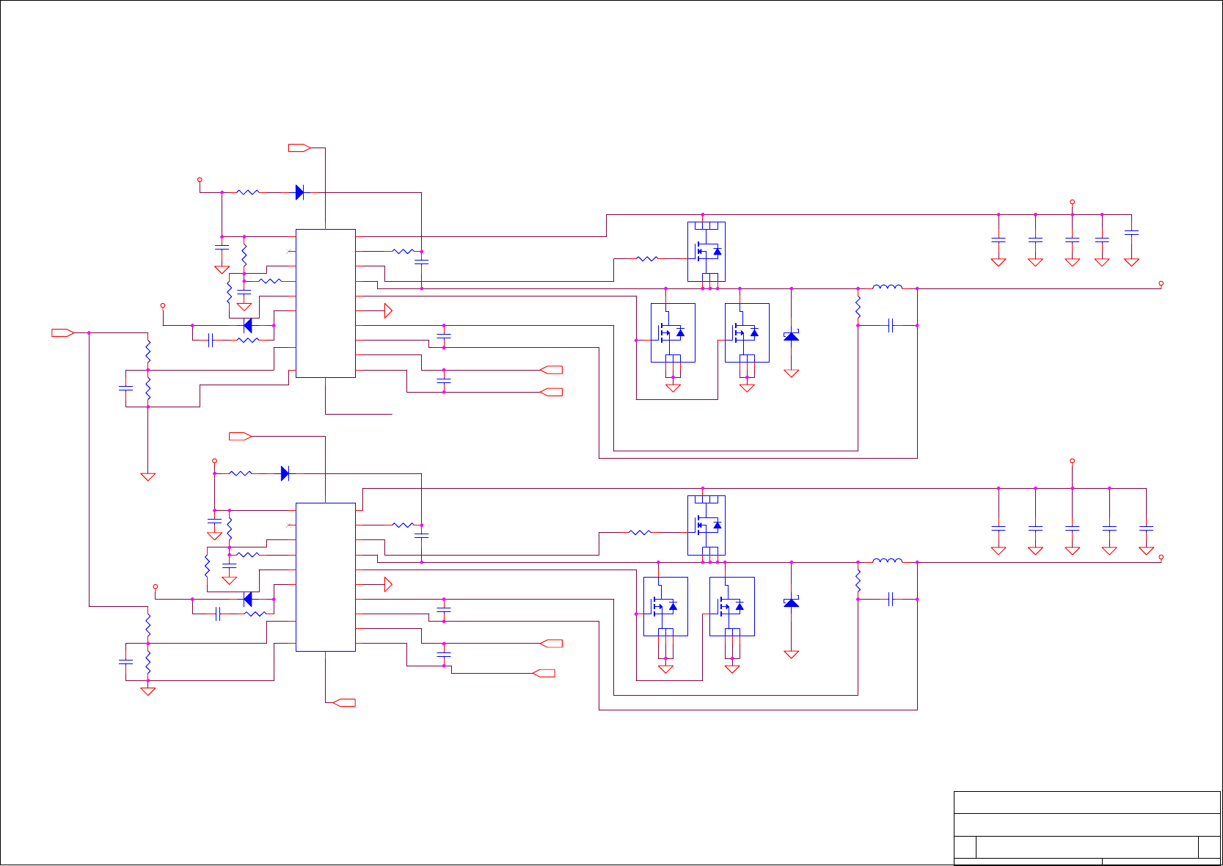Click the power terminal above the upper capacitor bank

(1072, 202)
